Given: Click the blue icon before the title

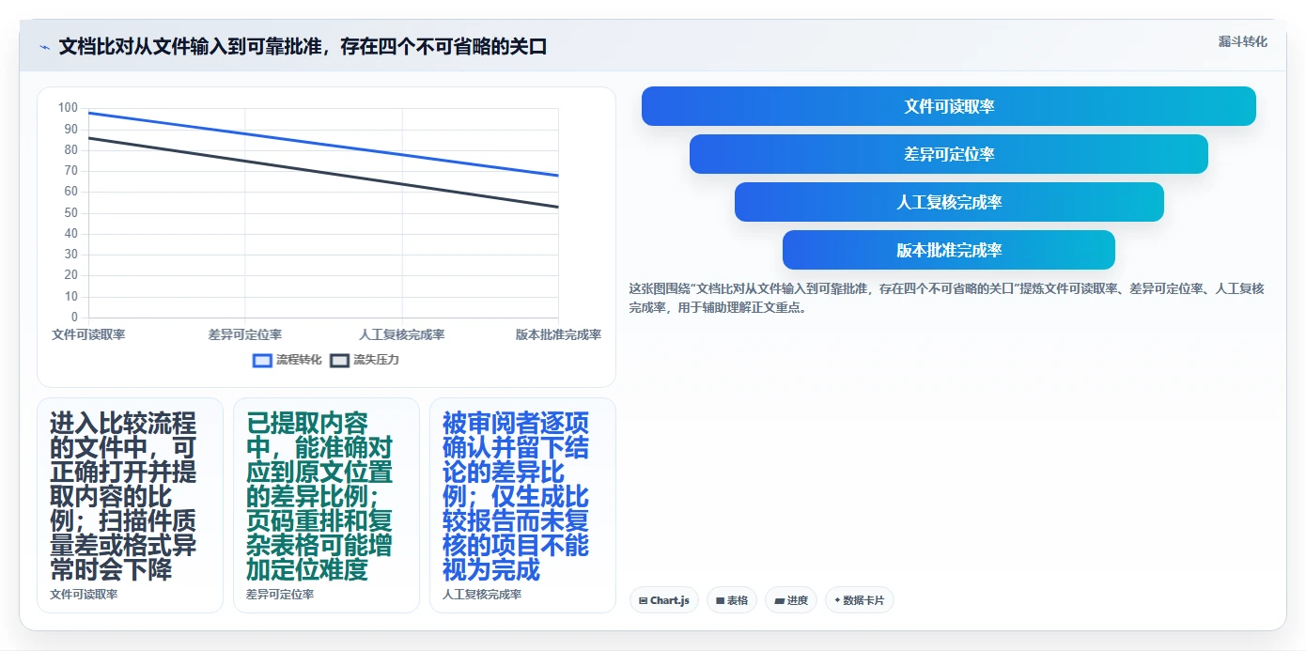Looking at the screenshot, I should (45, 47).
